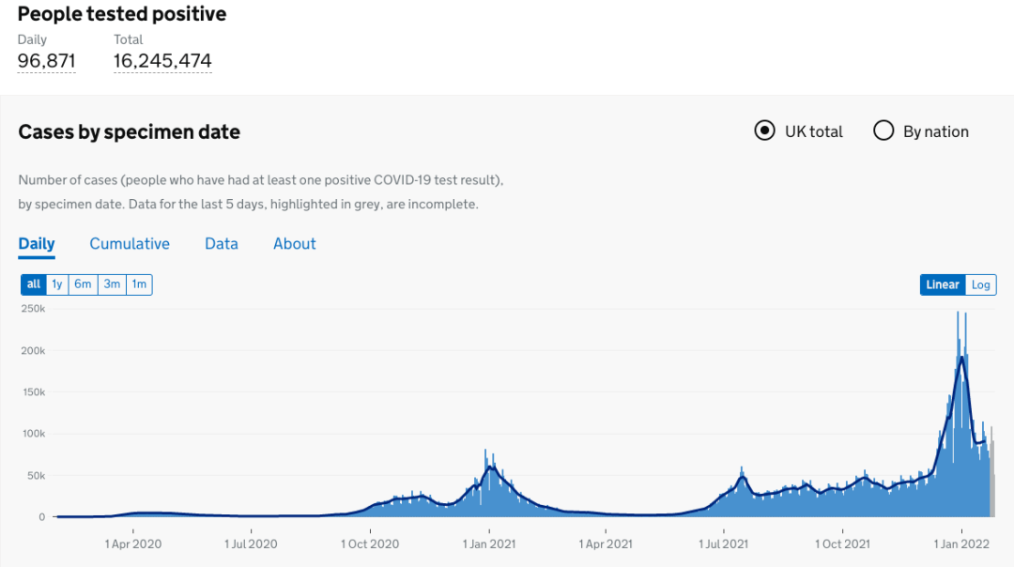Open the About tab

point(295,244)
